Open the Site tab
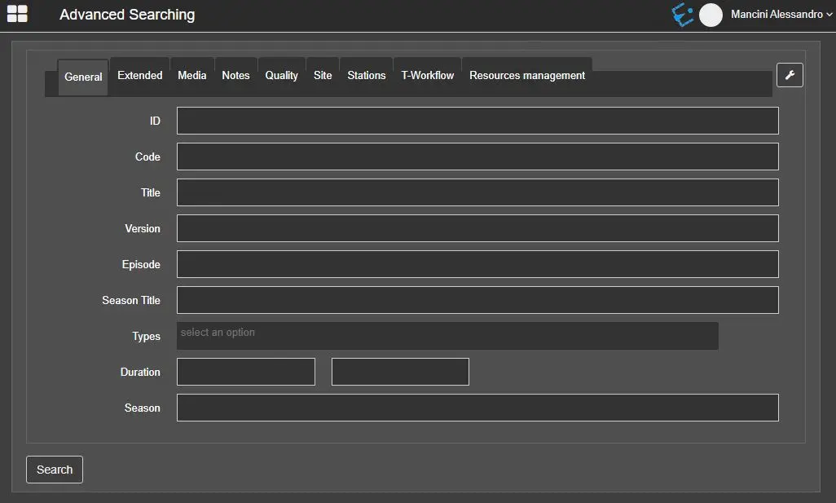This screenshot has height=503, width=836. pos(323,75)
